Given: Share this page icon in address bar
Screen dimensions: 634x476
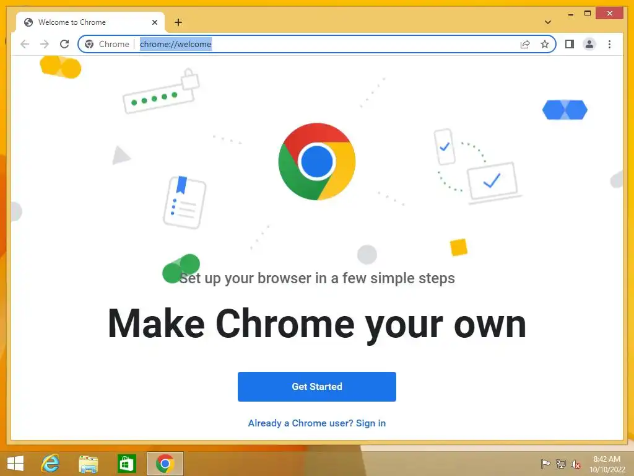Looking at the screenshot, I should coord(525,44).
